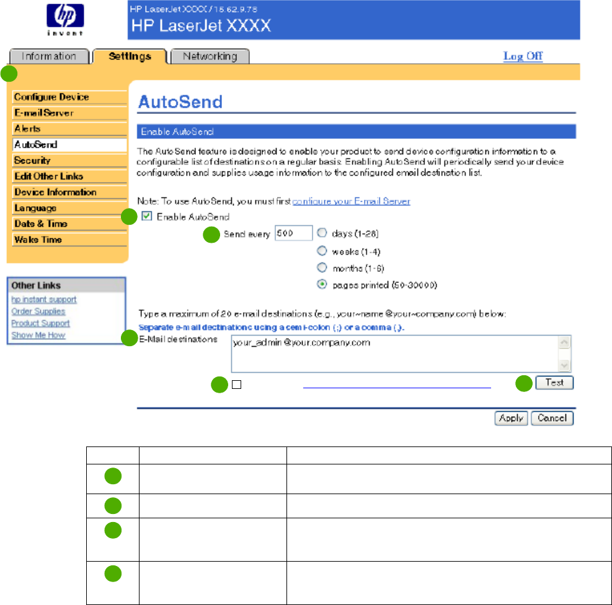Click the Log Off link
This screenshot has height=605, width=612.
[x=523, y=56]
